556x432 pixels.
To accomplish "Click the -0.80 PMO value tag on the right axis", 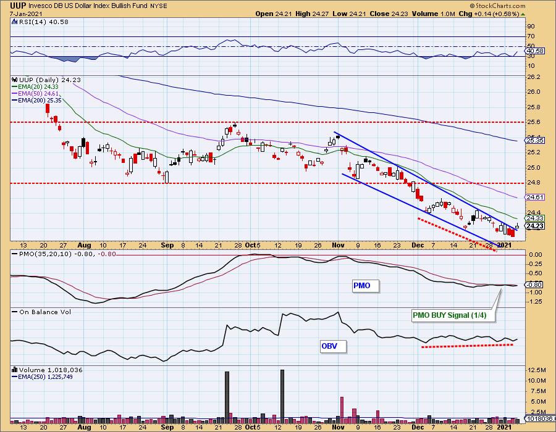I will (535, 285).
